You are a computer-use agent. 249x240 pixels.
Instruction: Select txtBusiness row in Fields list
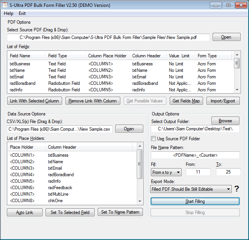coord(121,64)
